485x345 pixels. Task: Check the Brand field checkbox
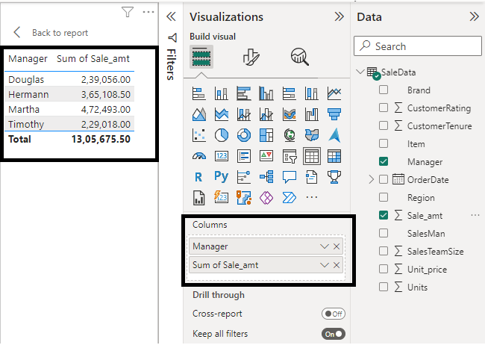pyautogui.click(x=384, y=90)
